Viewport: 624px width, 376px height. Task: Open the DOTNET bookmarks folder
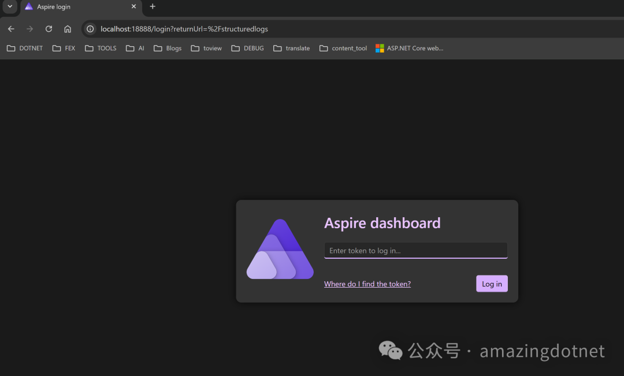(25, 48)
